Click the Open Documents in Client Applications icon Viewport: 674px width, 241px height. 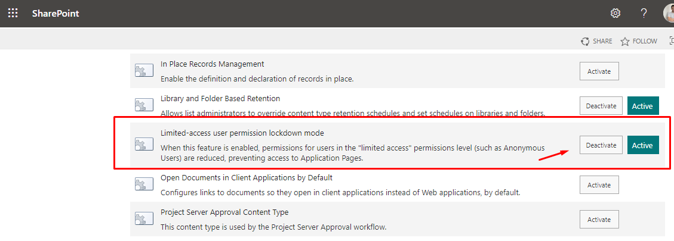[x=144, y=184]
